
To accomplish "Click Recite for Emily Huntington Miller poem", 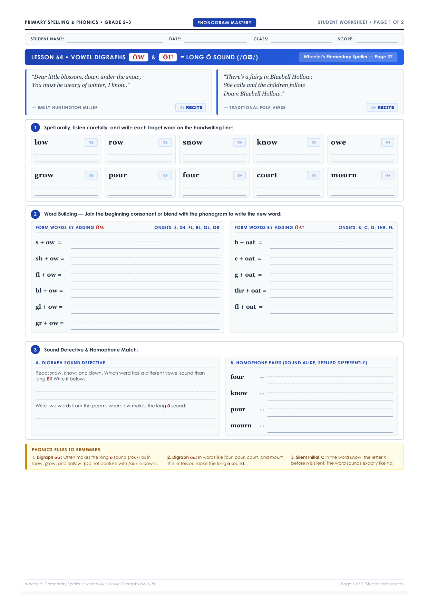I will pos(191,107).
